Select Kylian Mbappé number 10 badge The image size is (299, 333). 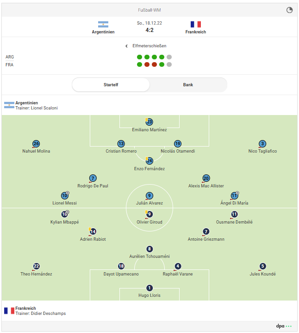click(x=65, y=214)
